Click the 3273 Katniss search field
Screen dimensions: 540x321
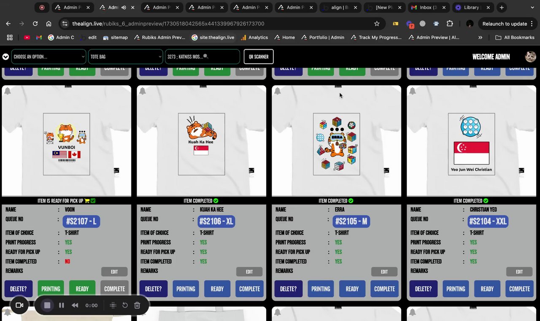click(x=202, y=57)
